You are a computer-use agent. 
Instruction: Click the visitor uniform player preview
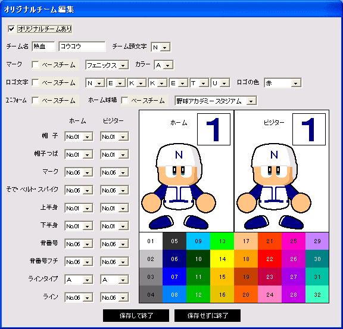point(274,186)
